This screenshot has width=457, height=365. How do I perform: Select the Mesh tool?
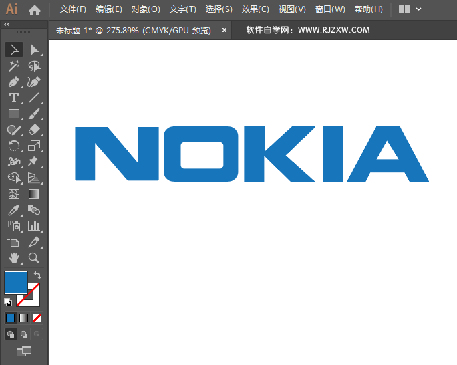tap(14, 194)
